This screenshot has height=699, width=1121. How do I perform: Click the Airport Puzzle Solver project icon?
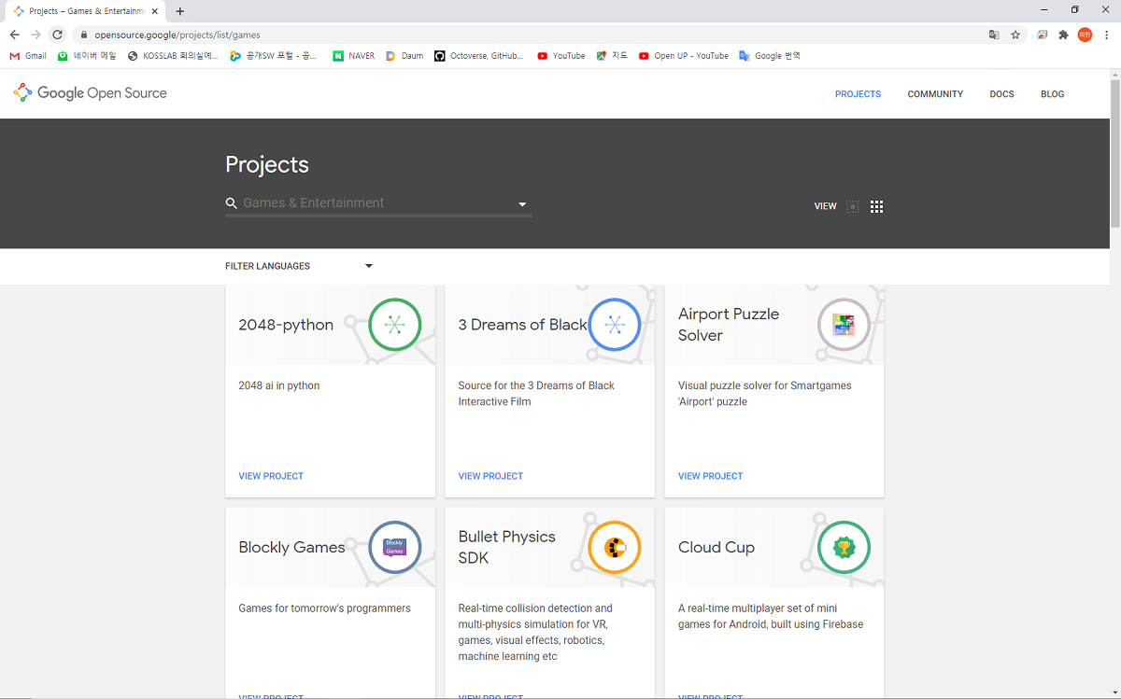pos(844,325)
